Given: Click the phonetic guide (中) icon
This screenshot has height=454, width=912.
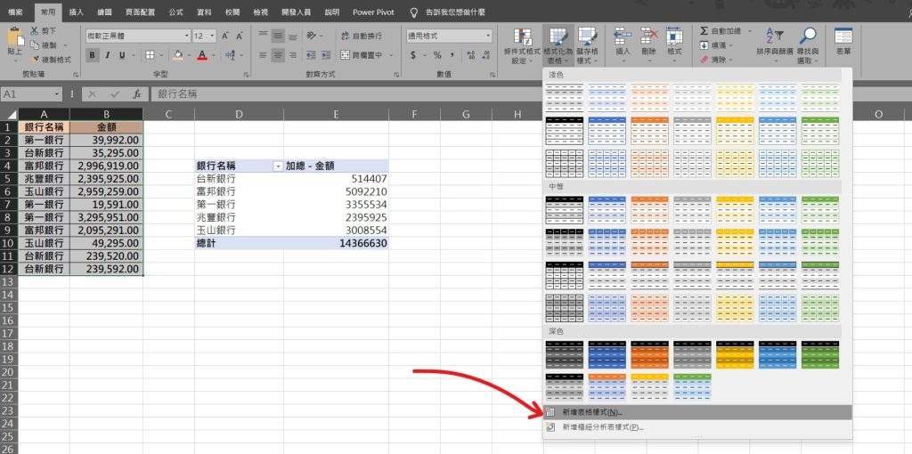Looking at the screenshot, I should tap(231, 55).
